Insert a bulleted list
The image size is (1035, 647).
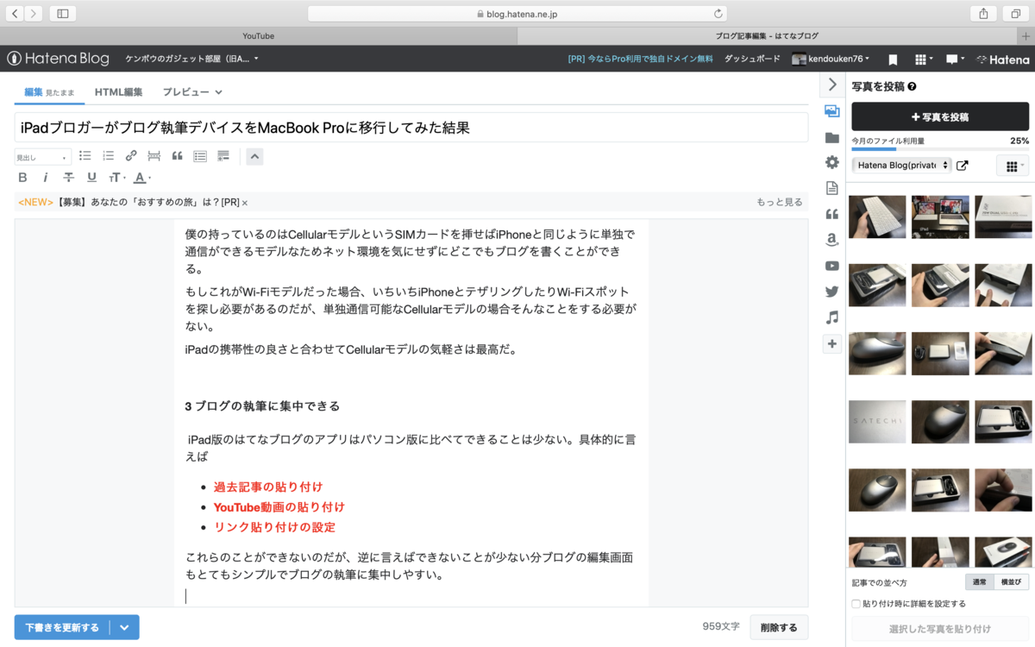[85, 156]
